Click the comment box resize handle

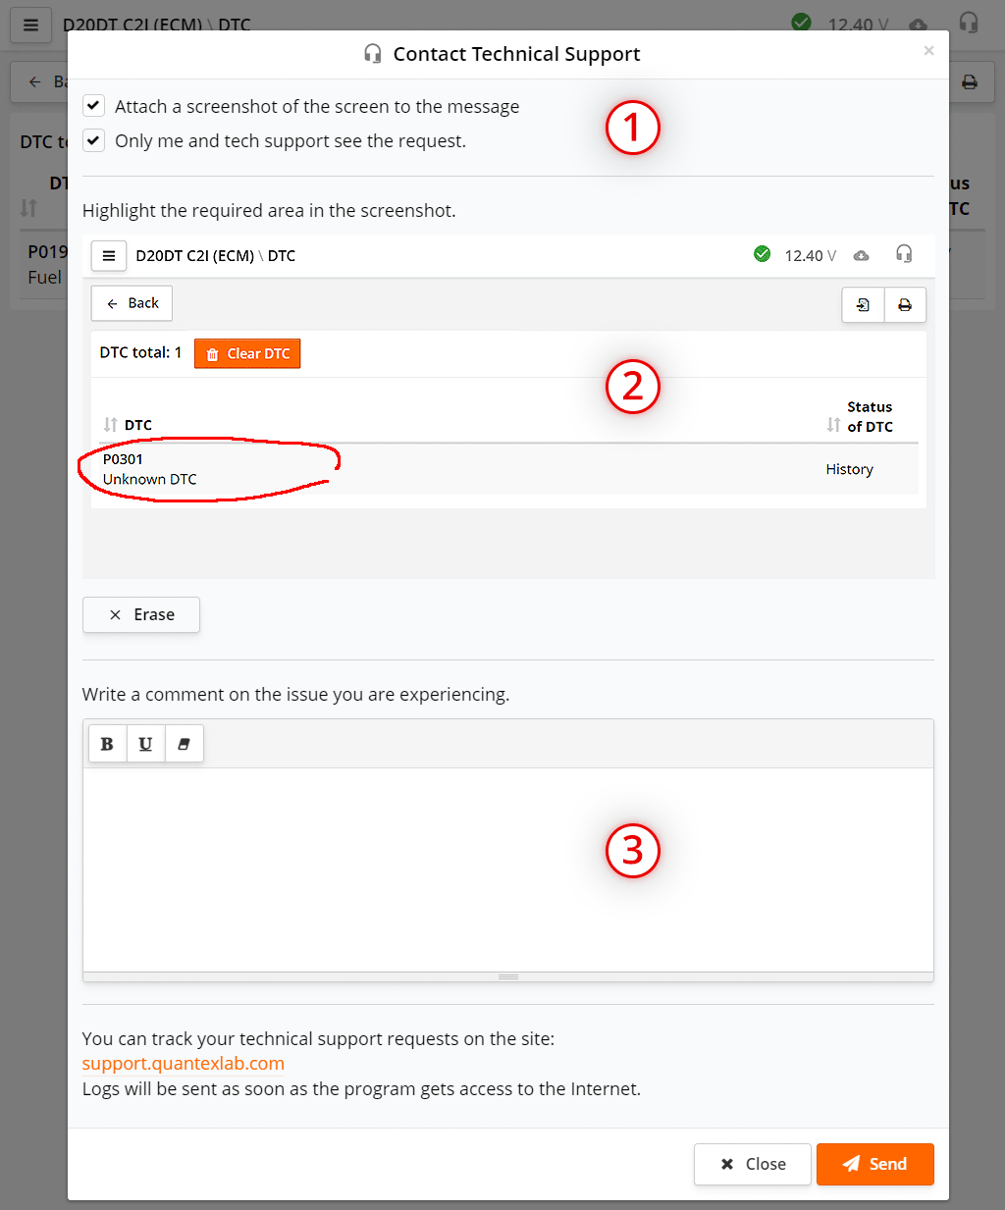[507, 976]
